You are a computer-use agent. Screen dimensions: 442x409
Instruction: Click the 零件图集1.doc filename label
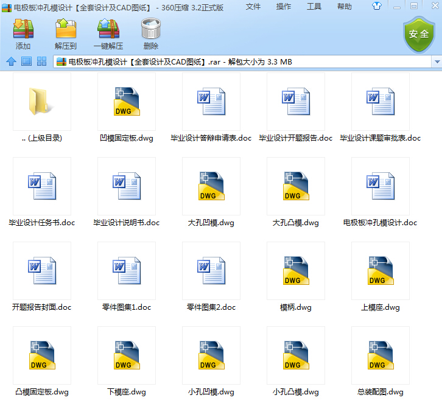[127, 307]
